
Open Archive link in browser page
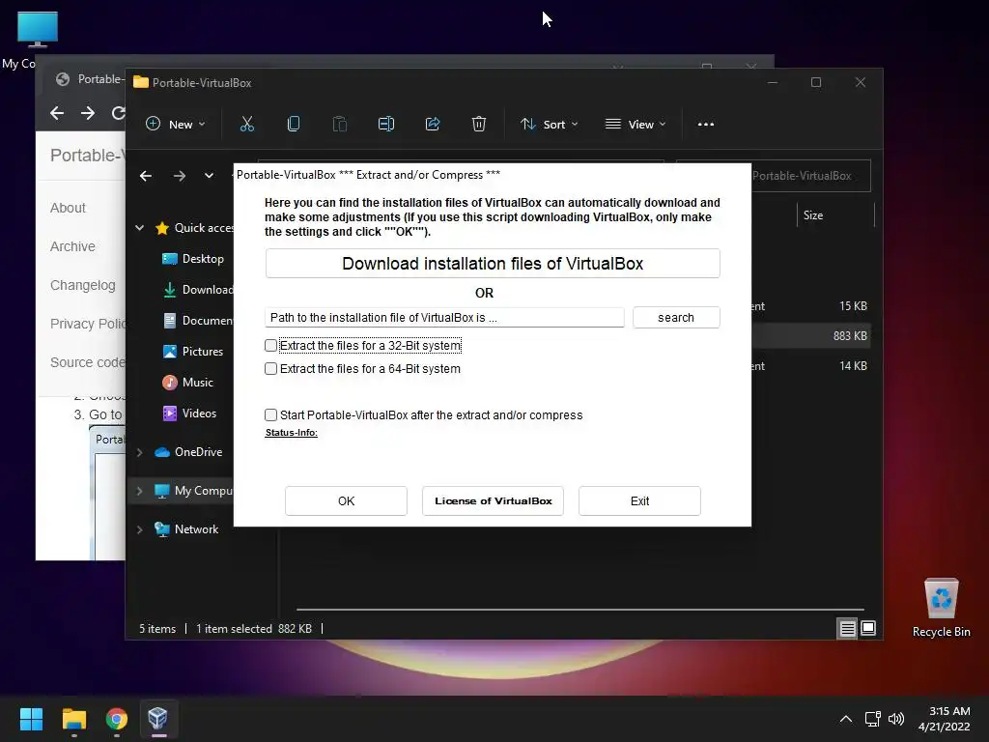(x=72, y=246)
